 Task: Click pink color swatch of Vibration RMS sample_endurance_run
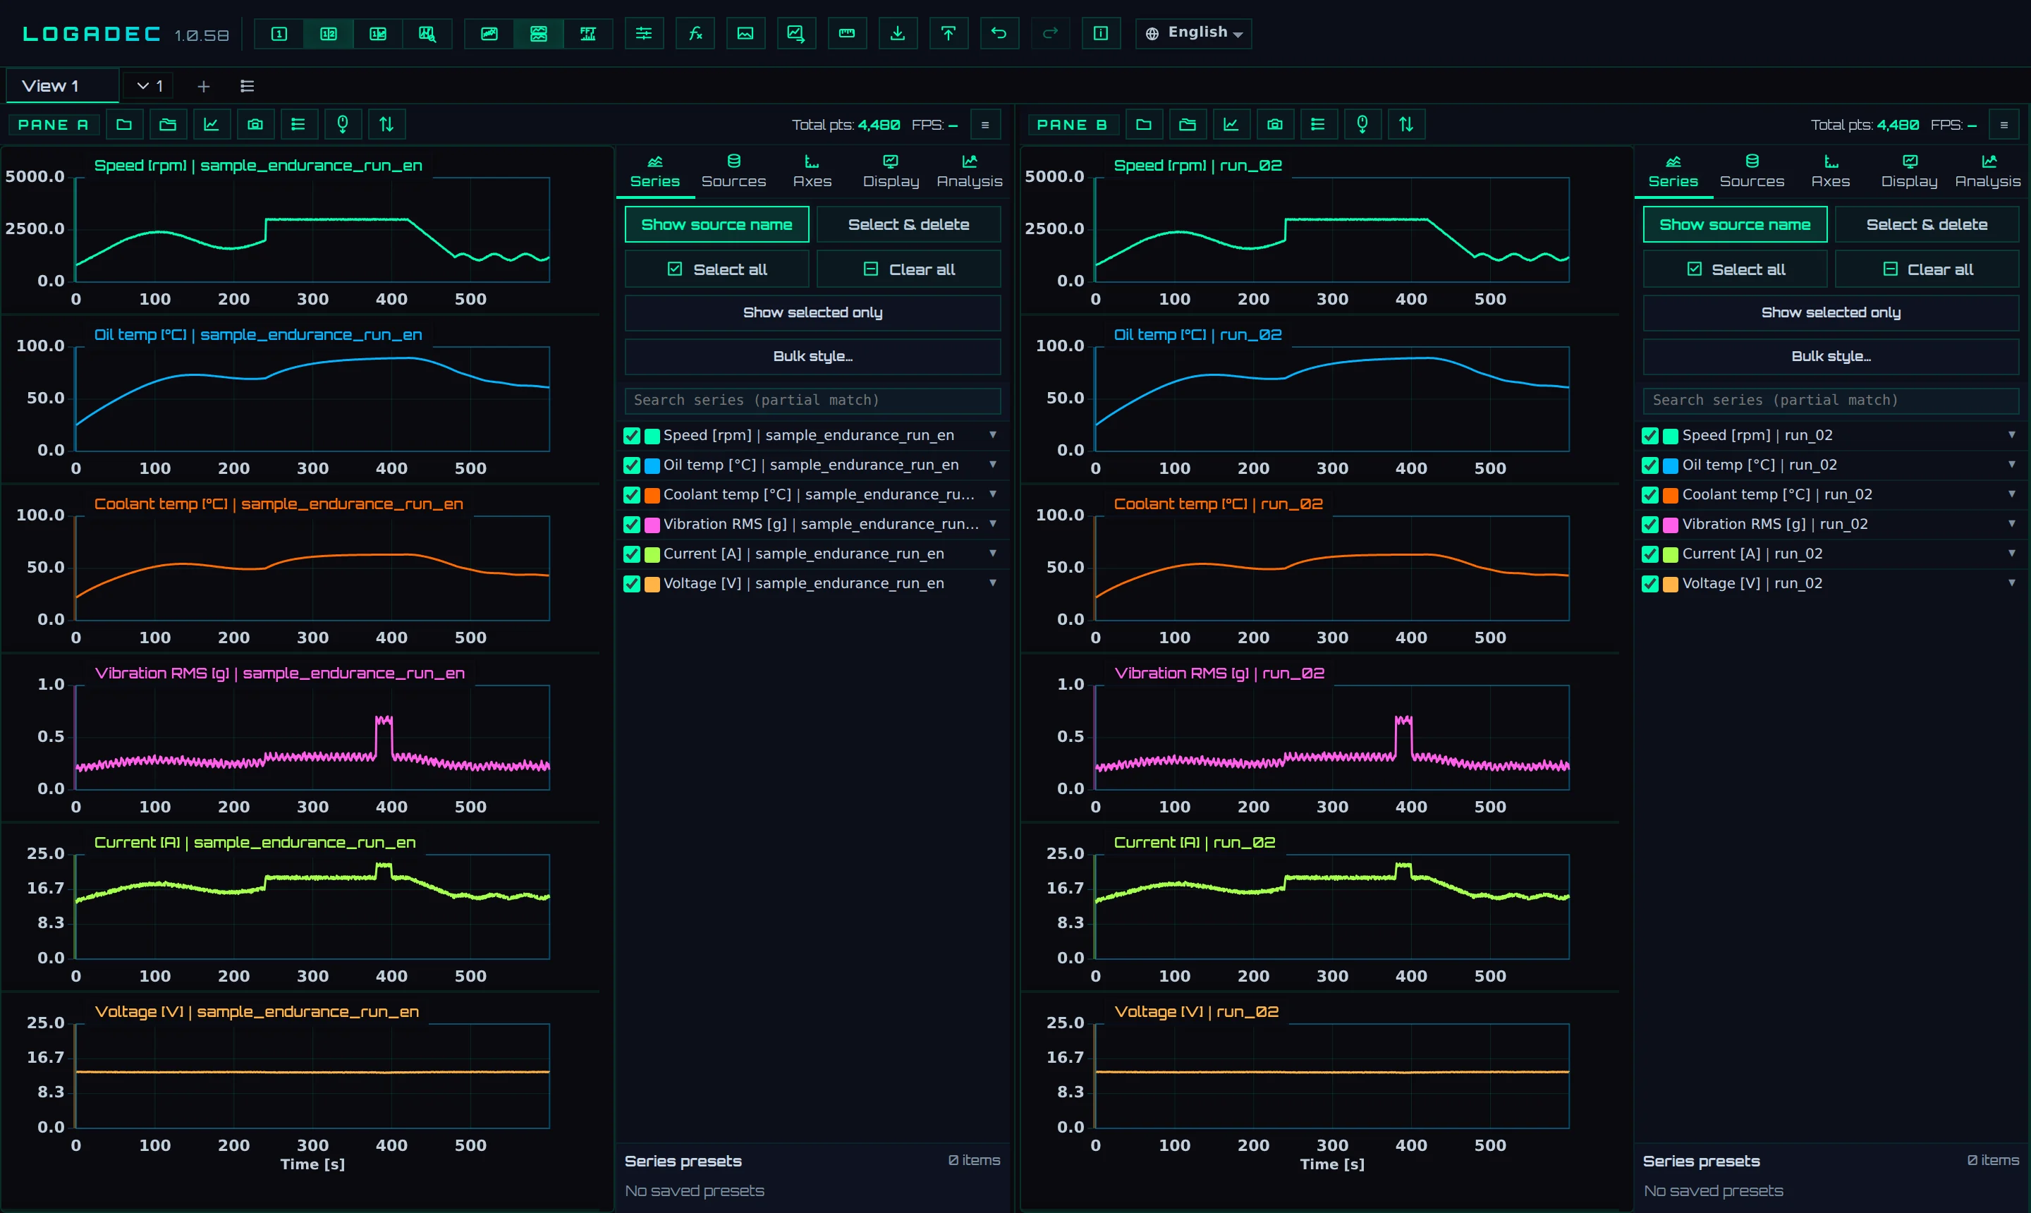pos(652,525)
